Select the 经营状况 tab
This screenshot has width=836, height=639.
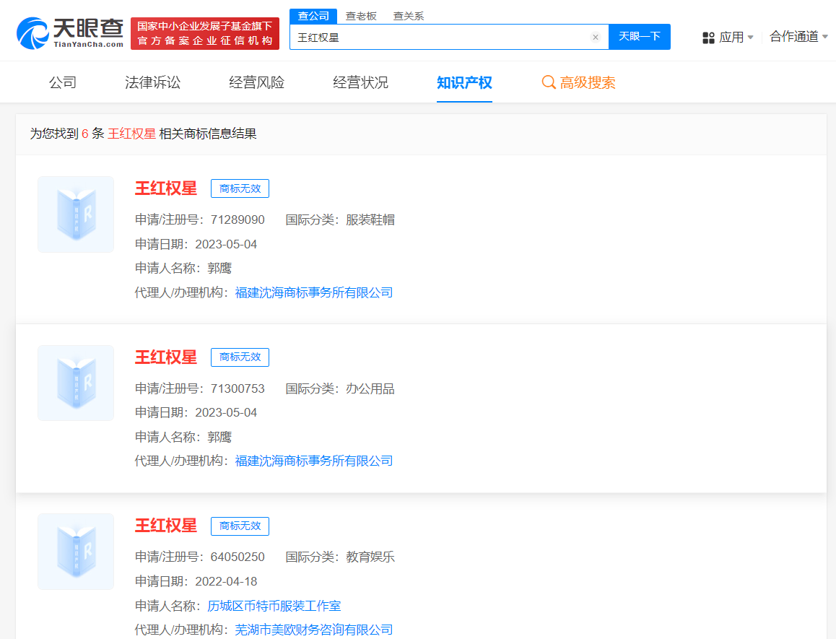pyautogui.click(x=360, y=82)
